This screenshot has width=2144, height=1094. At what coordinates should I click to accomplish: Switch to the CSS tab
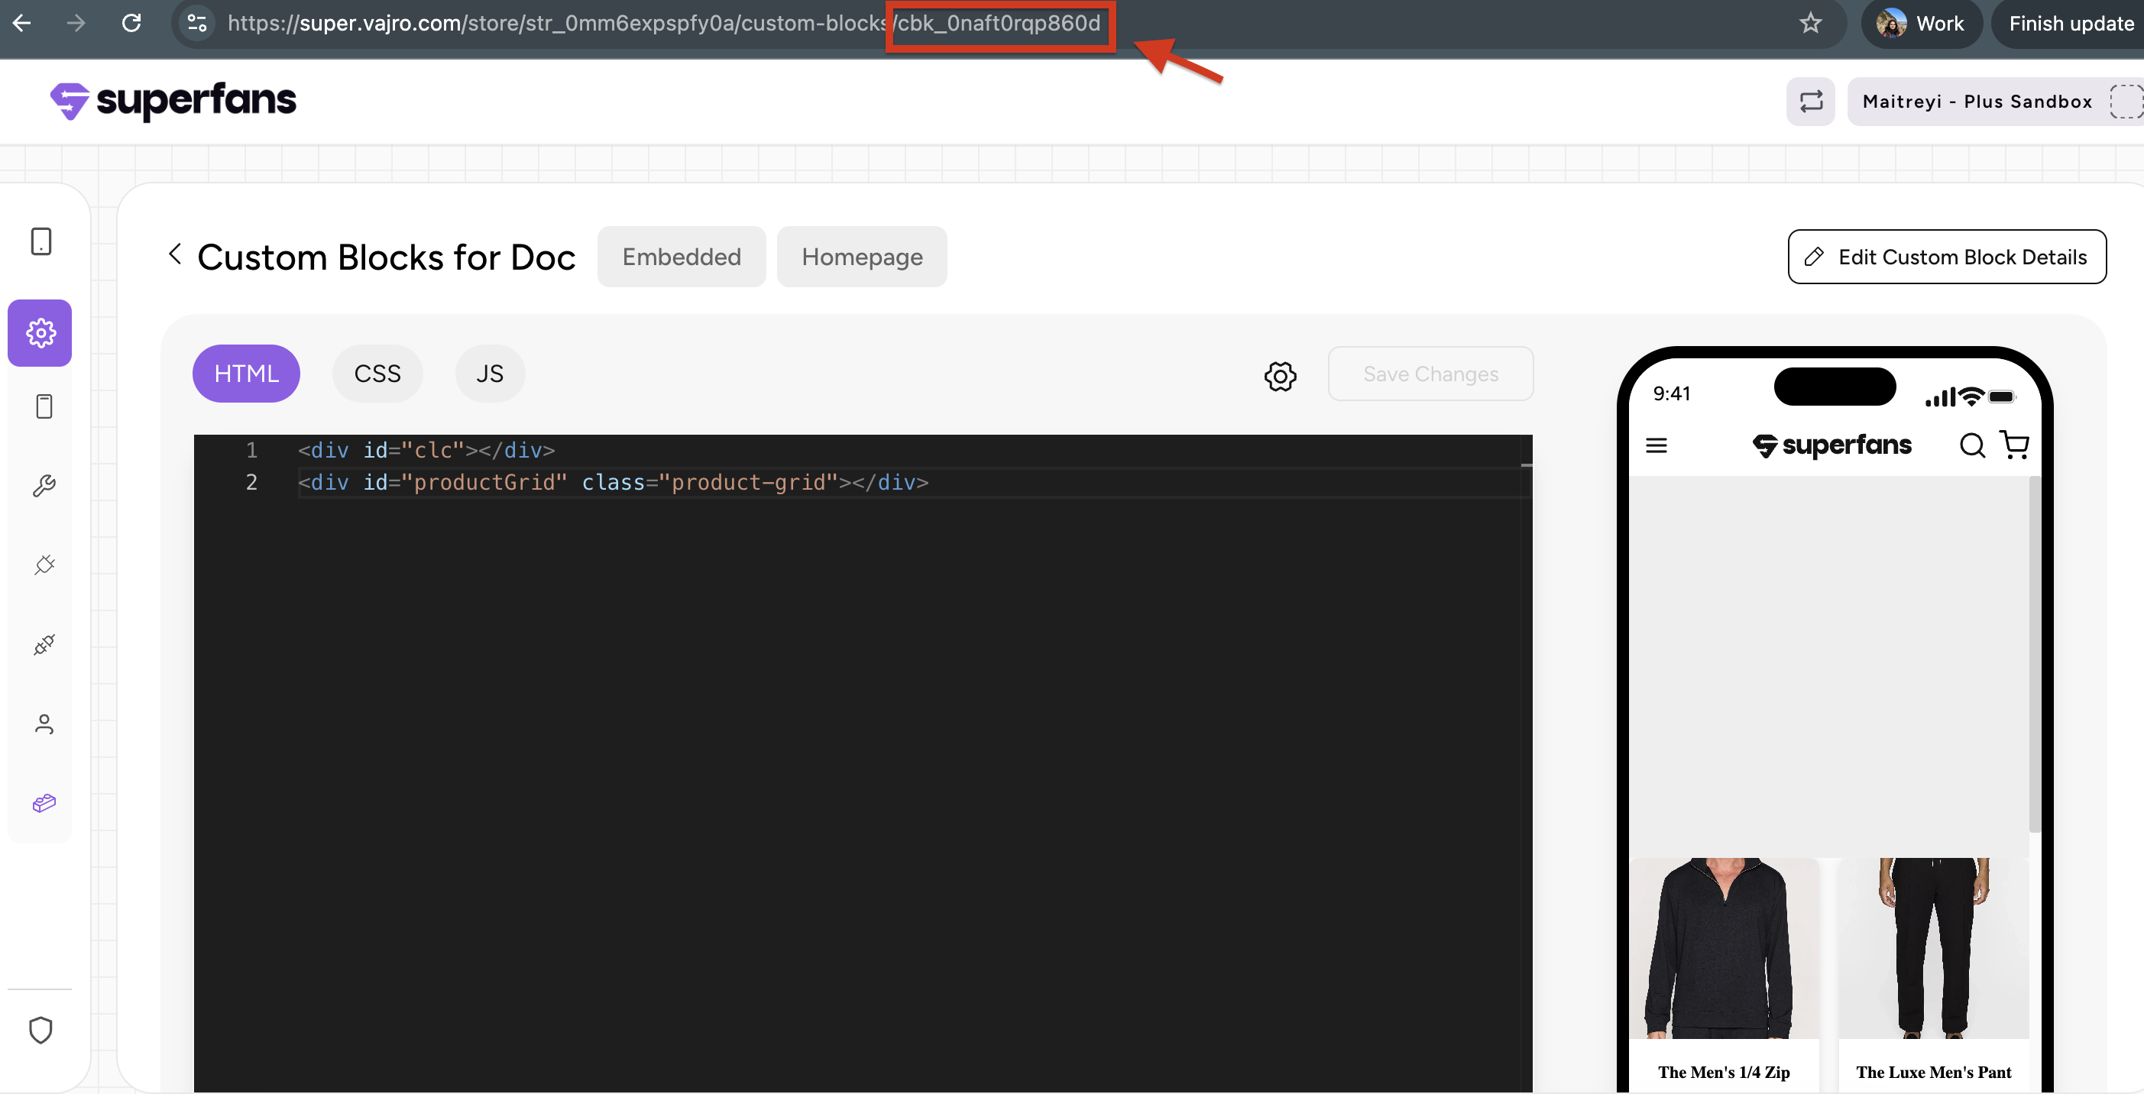(x=377, y=374)
